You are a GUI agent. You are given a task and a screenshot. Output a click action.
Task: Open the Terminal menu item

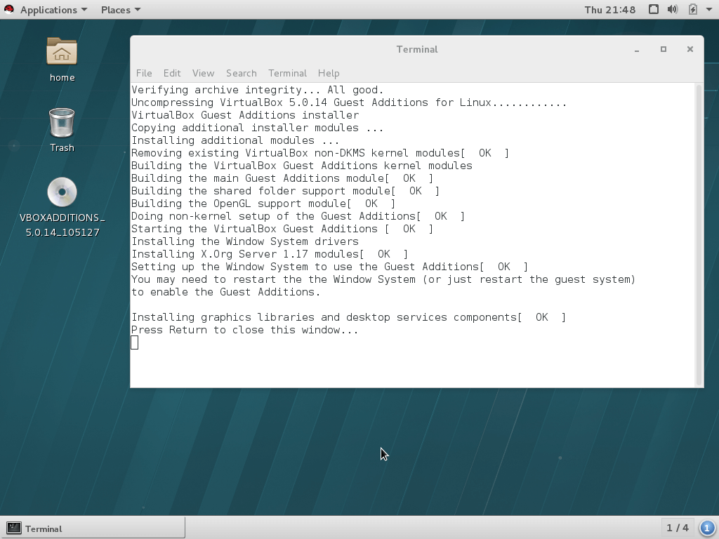point(287,73)
